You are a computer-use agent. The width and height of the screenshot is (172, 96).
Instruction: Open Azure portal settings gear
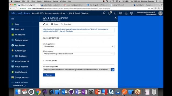(x=120, y=13)
